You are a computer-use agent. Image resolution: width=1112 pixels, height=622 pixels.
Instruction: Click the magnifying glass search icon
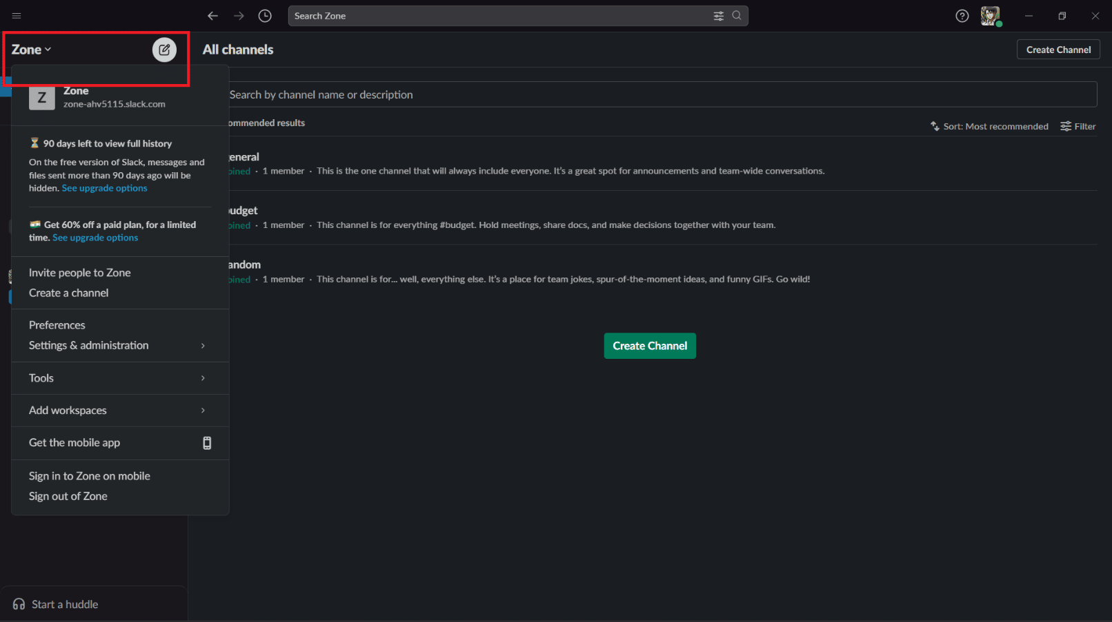tap(737, 15)
